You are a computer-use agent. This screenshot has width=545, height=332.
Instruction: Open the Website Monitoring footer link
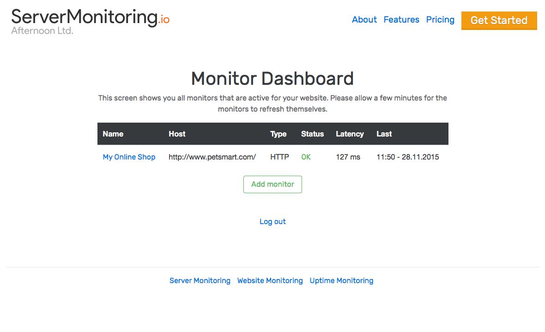click(x=270, y=280)
